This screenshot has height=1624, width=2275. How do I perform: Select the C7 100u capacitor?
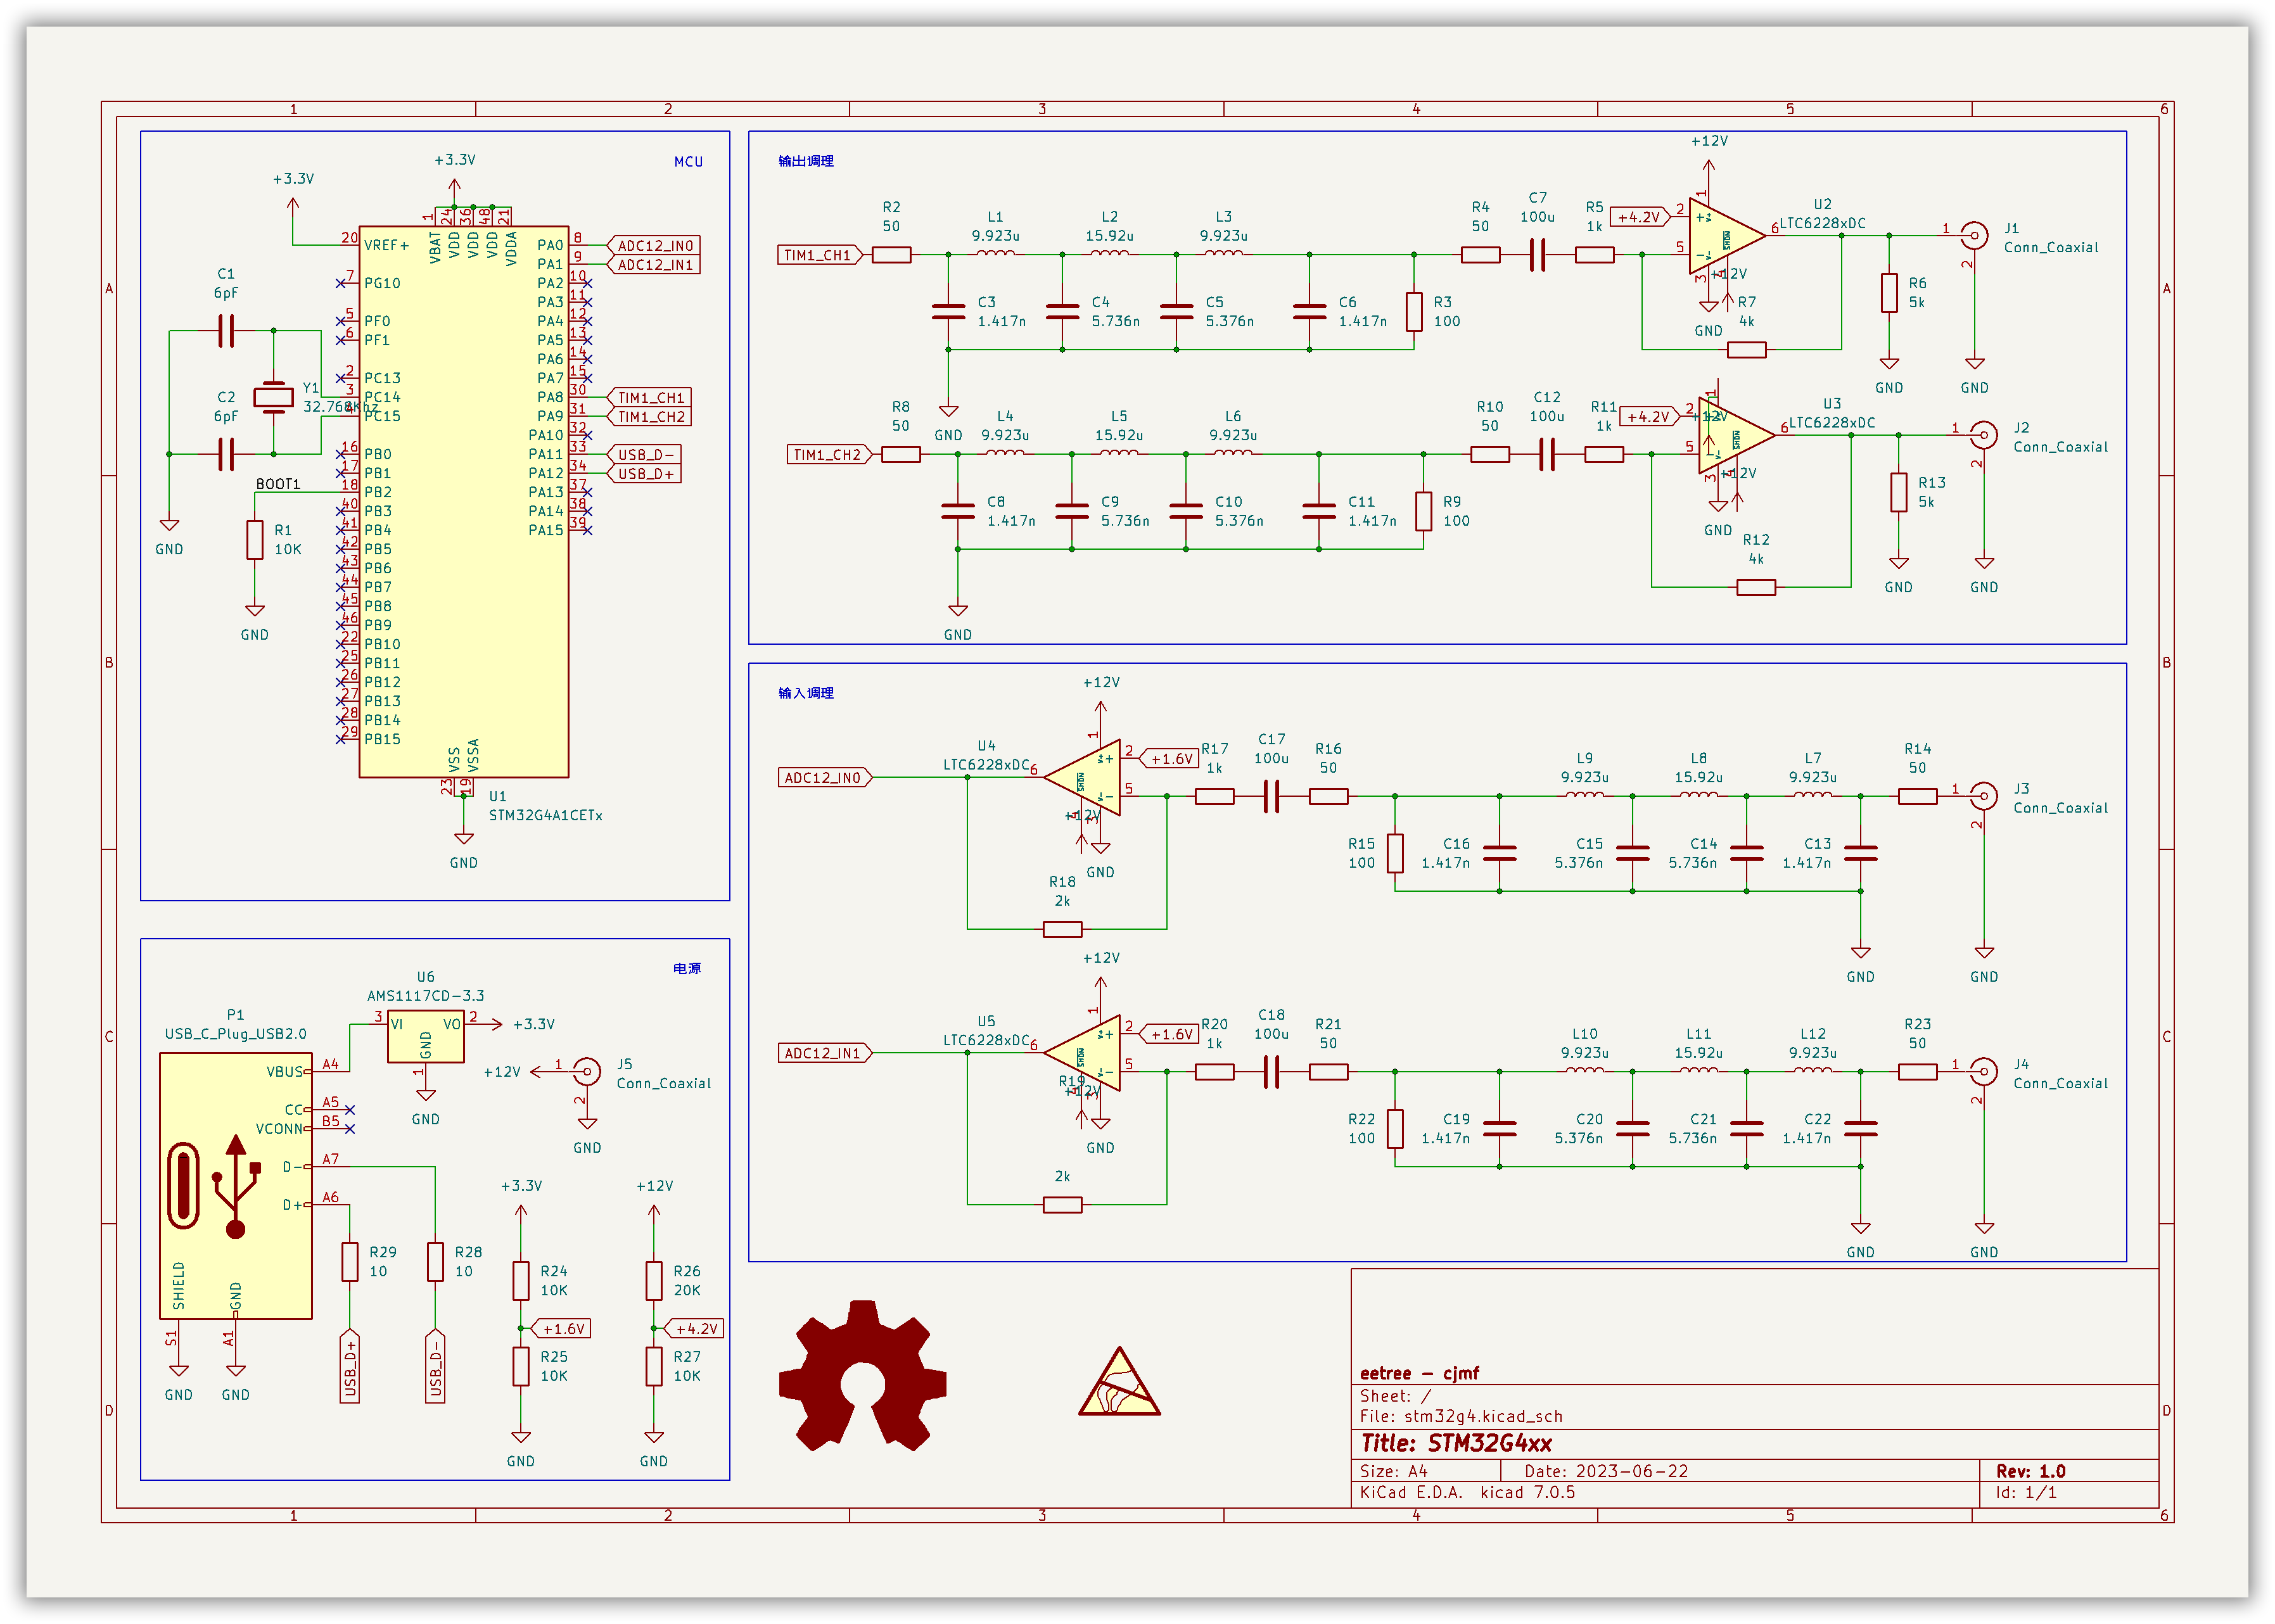coord(1537,254)
